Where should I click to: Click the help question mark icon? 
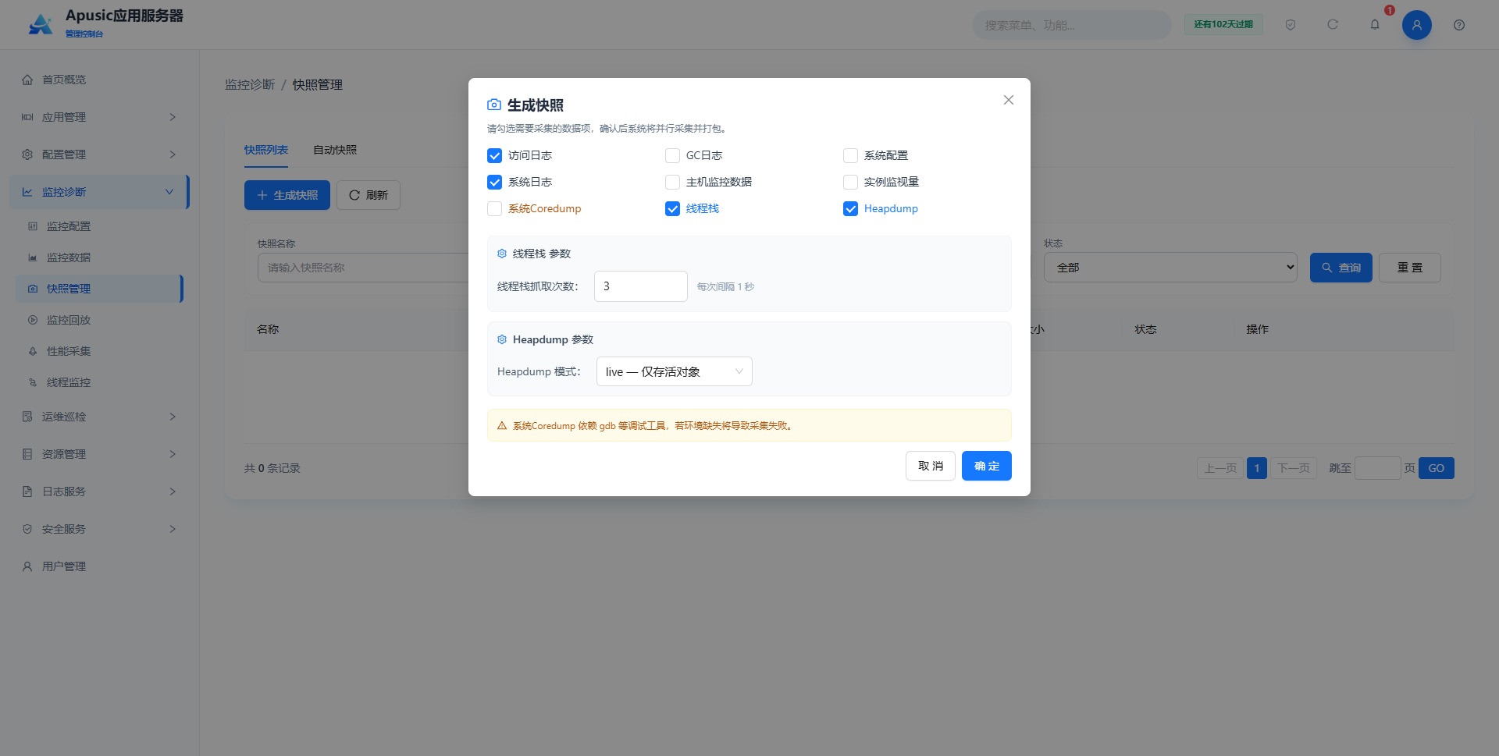(1459, 25)
